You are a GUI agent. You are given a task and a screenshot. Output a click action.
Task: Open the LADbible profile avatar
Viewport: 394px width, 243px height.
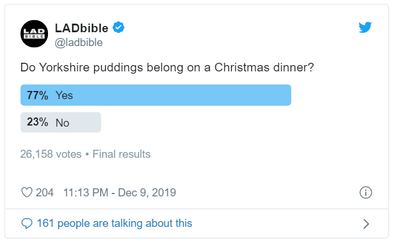click(x=34, y=33)
